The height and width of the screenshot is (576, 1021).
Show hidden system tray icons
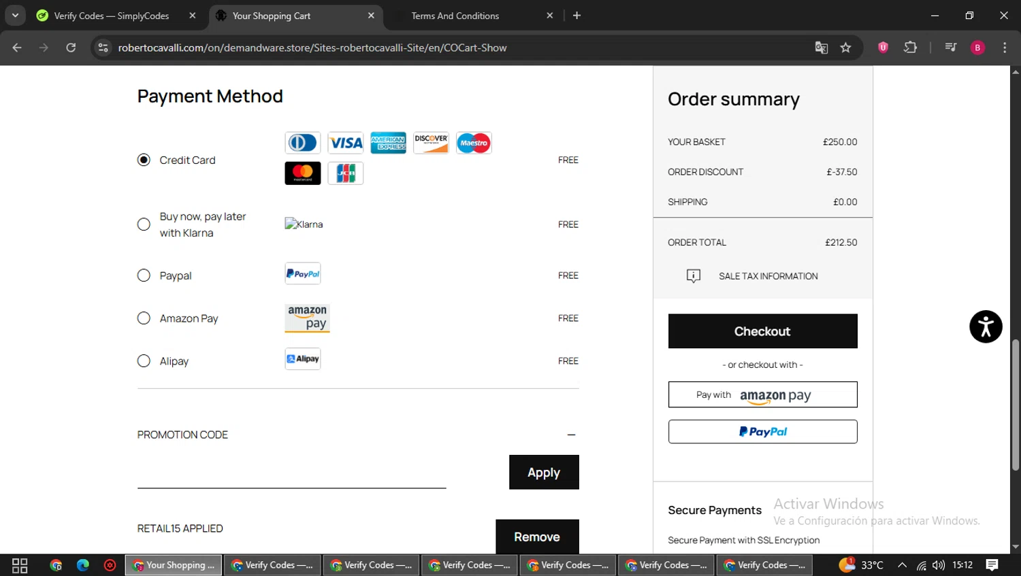902,565
